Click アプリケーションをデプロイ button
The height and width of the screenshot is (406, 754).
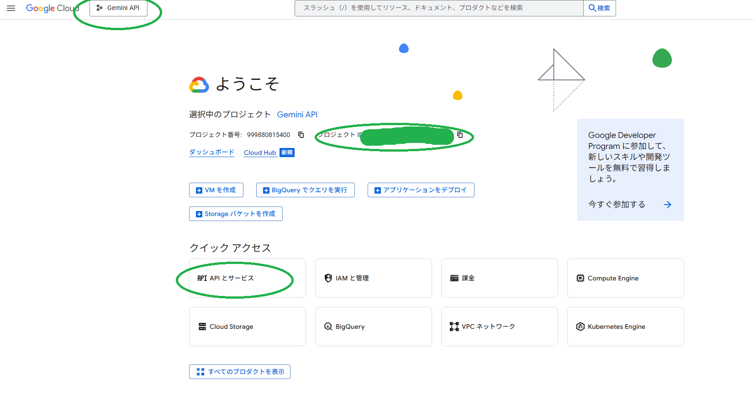421,190
